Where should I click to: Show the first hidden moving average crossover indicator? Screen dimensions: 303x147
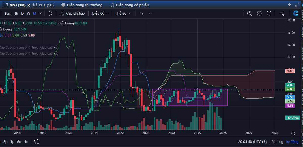tap(56, 47)
